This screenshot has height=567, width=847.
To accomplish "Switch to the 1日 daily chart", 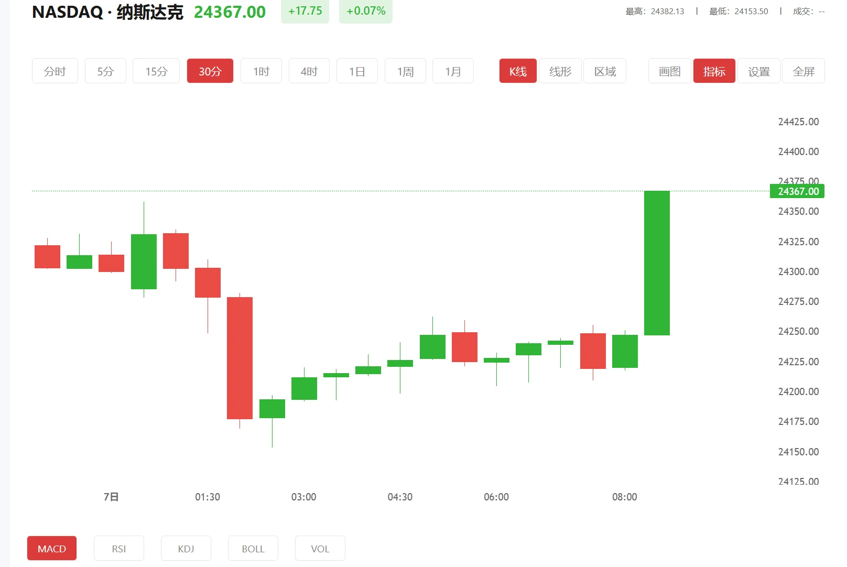I will (x=357, y=71).
